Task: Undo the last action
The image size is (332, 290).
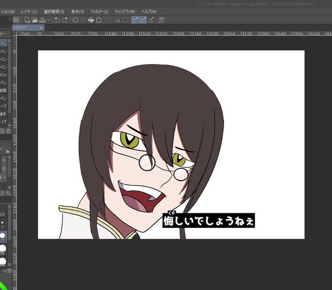Action: 57,20
